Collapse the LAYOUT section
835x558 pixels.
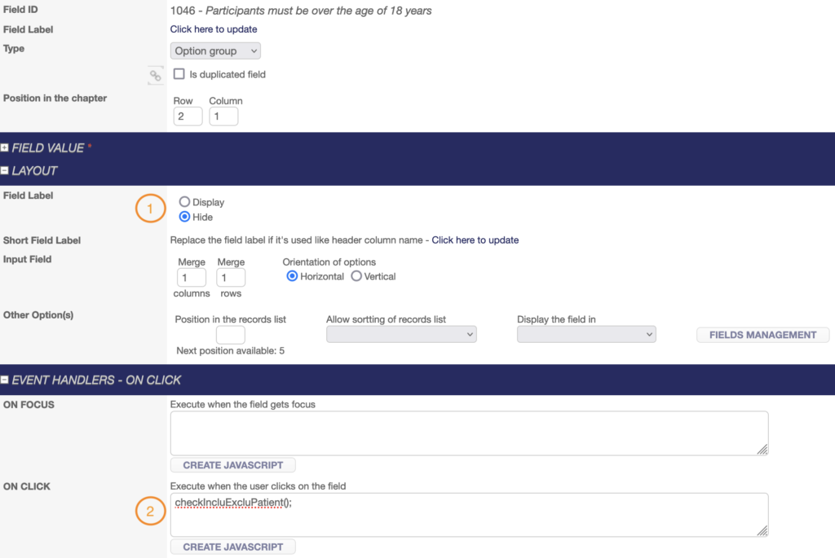[5, 171]
